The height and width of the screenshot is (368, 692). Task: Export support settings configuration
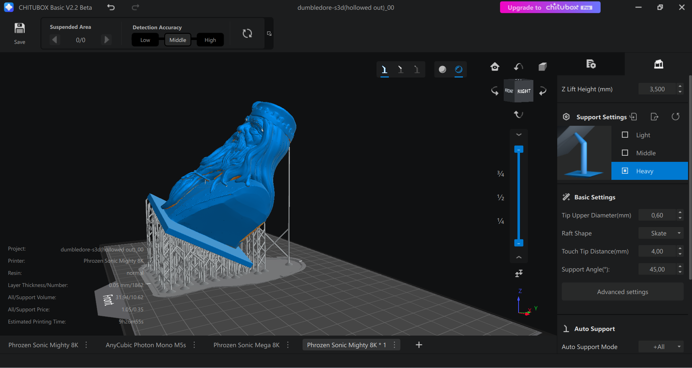654,117
